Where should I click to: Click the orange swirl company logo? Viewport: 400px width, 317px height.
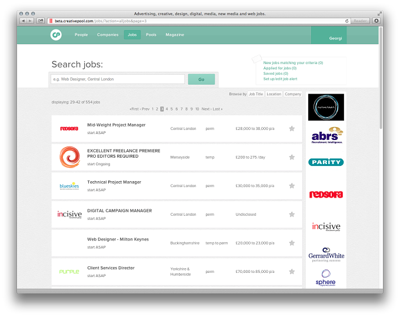click(69, 157)
